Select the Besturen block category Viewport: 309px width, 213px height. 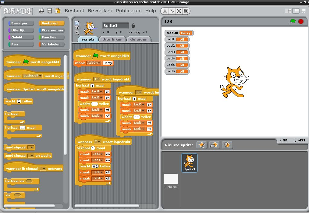tap(51, 23)
